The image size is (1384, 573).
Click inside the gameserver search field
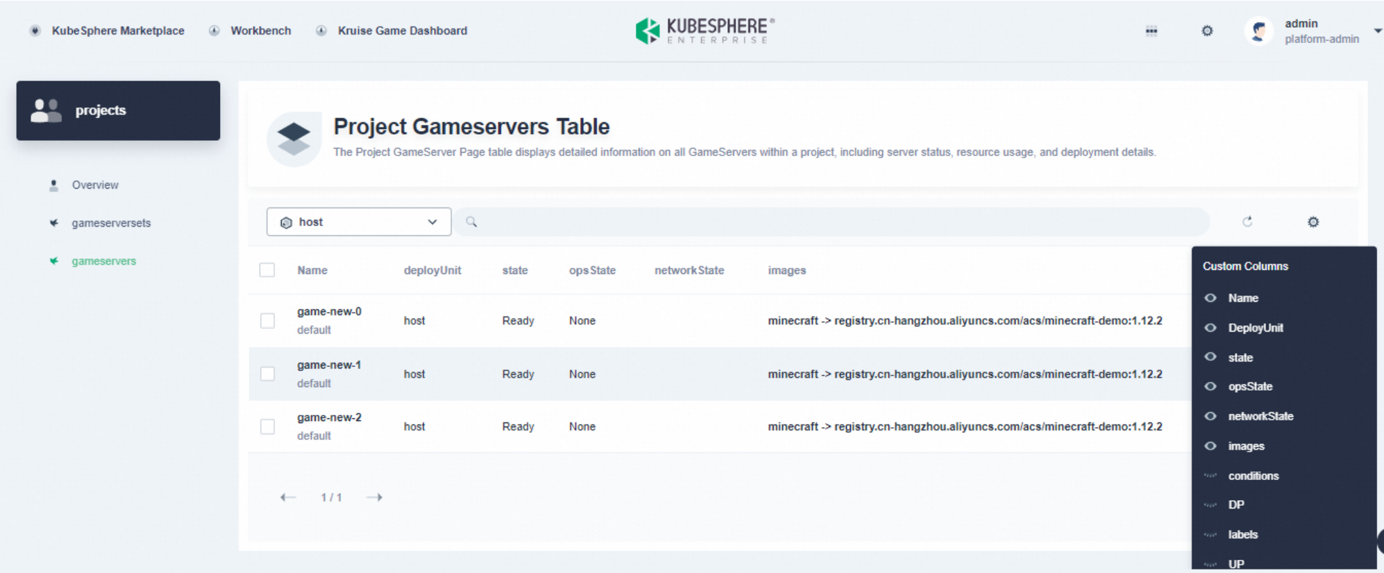point(833,222)
